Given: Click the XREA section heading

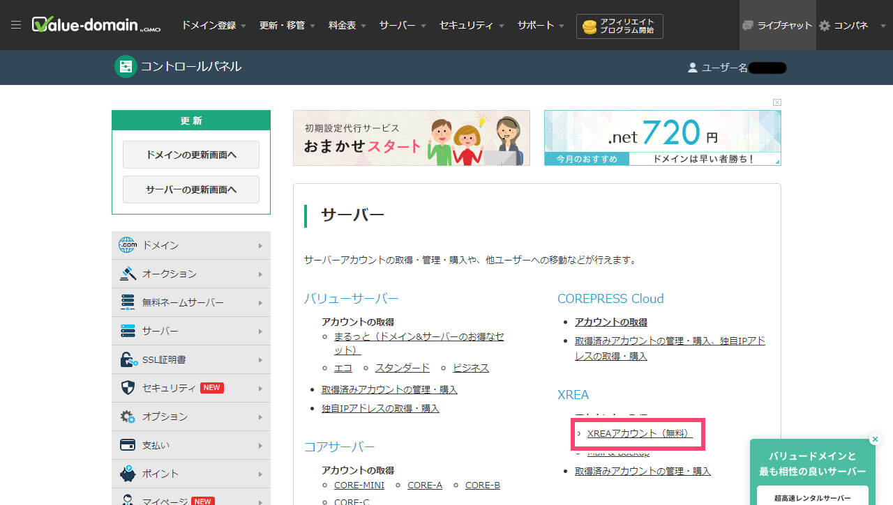Looking at the screenshot, I should click(573, 395).
